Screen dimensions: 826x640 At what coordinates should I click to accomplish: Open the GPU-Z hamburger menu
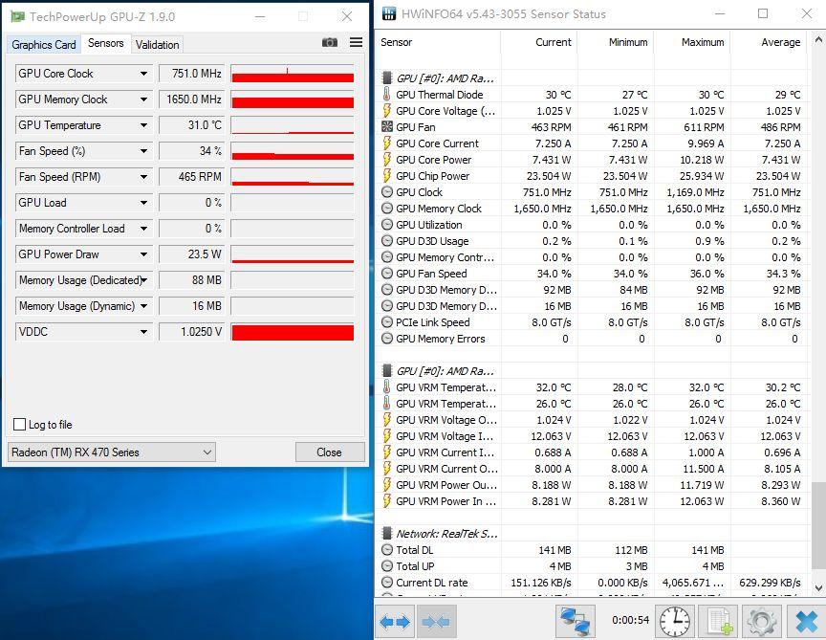[356, 43]
